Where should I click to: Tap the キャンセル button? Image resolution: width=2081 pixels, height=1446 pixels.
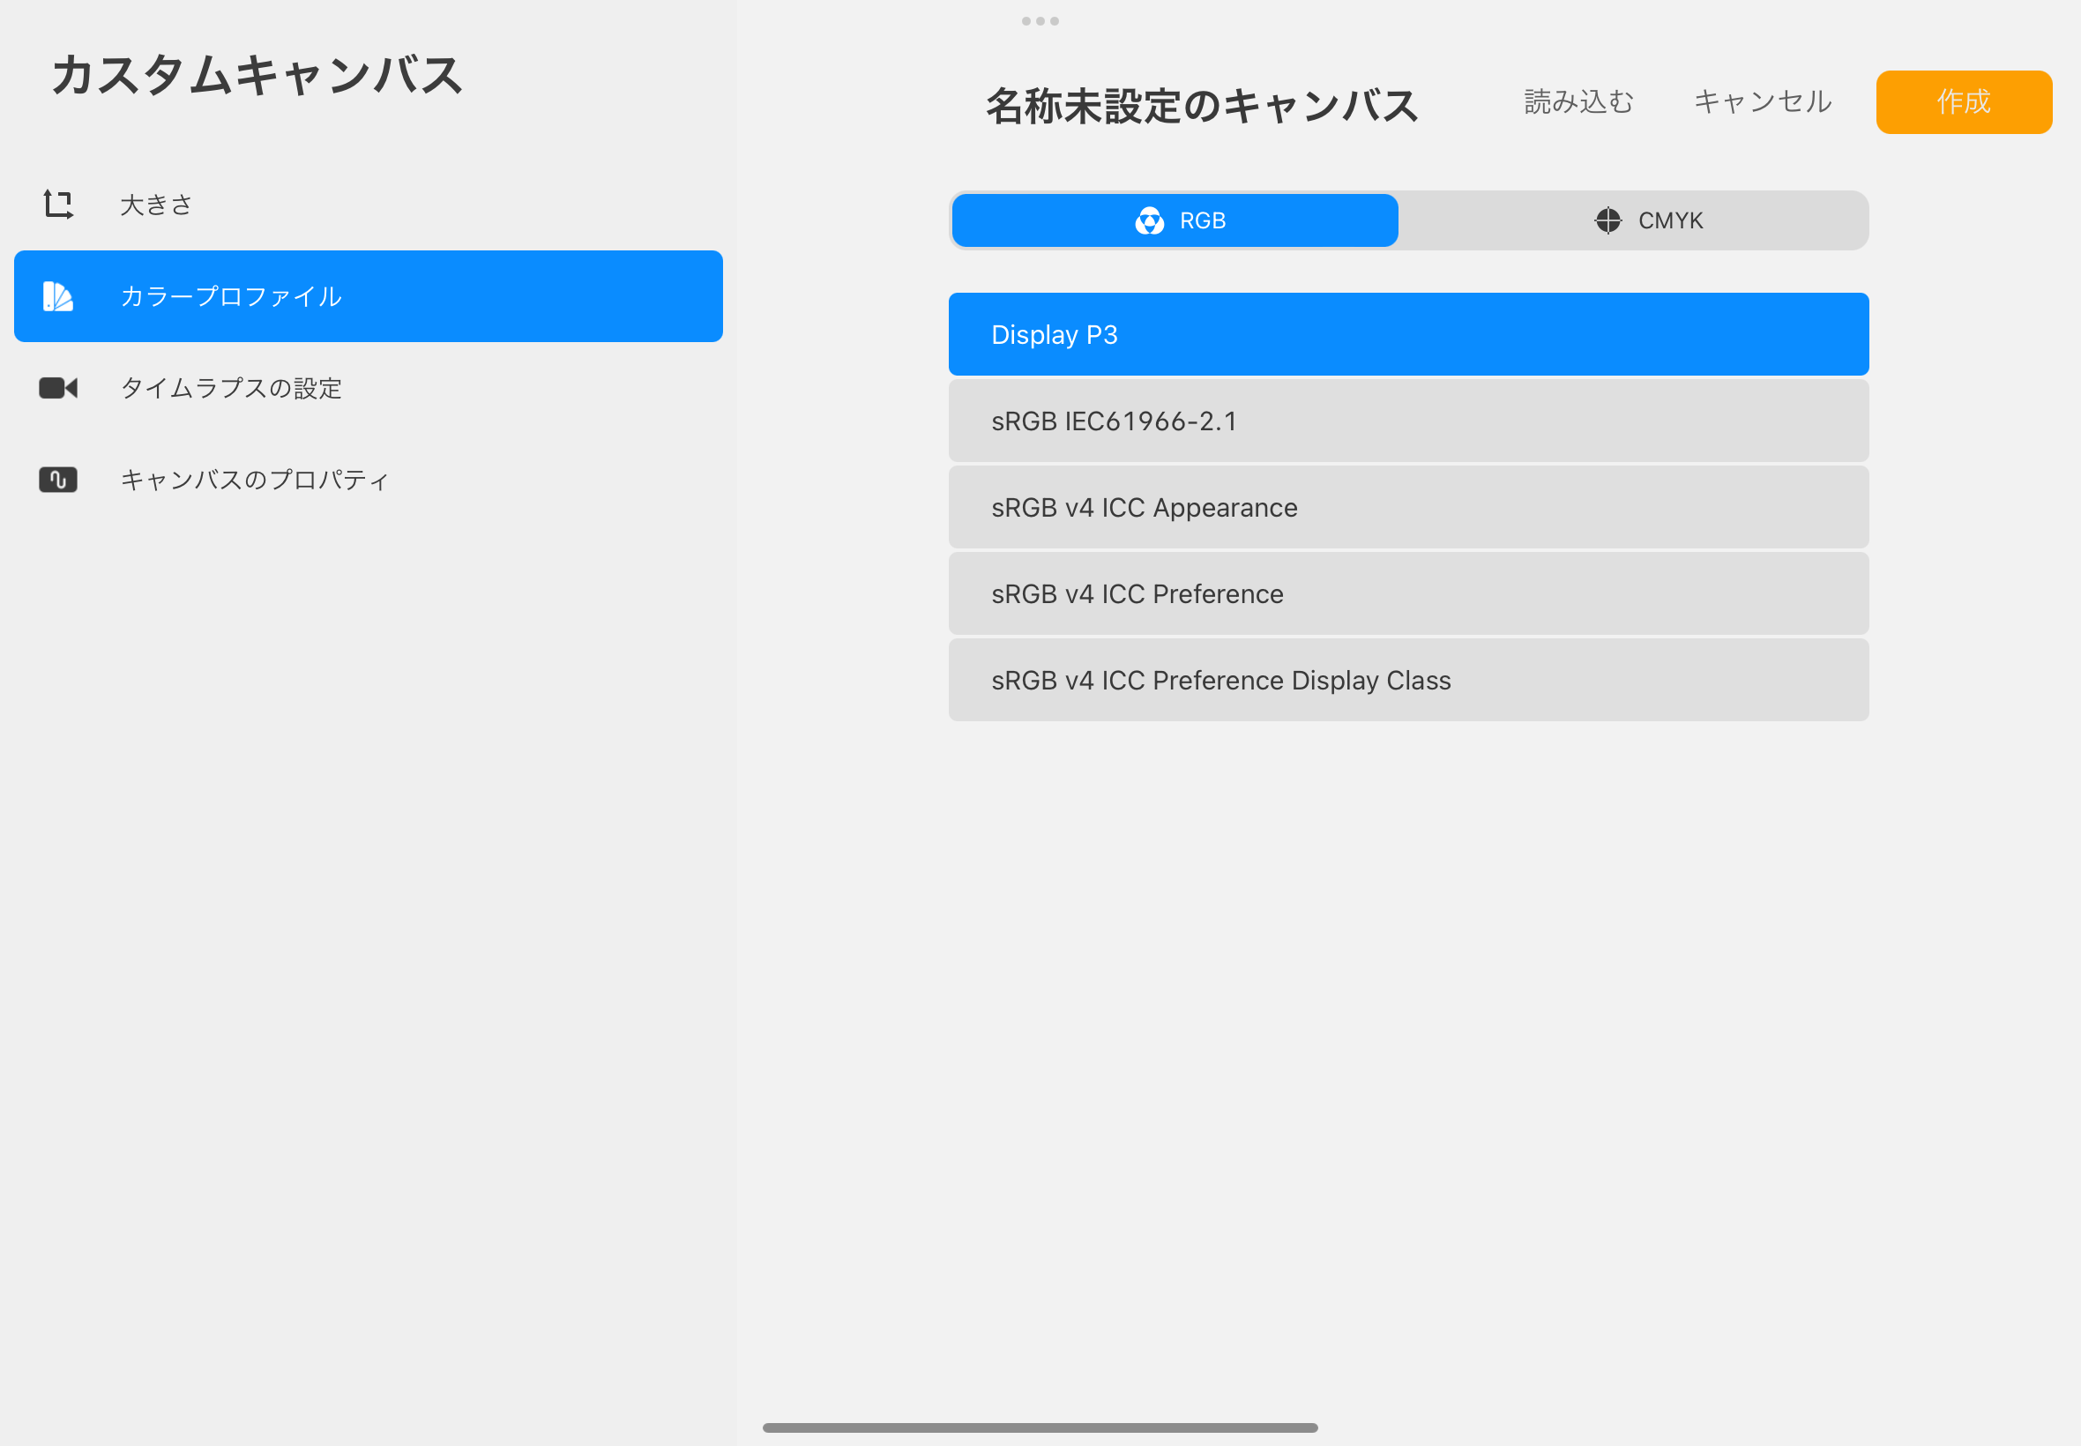click(x=1762, y=101)
